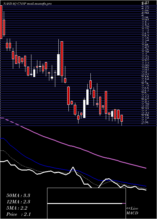
Task: Click the <<Live MACD label
Action: pyautogui.click(x=132, y=211)
